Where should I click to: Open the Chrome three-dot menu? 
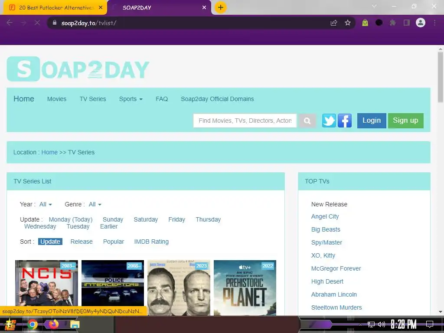click(x=434, y=23)
